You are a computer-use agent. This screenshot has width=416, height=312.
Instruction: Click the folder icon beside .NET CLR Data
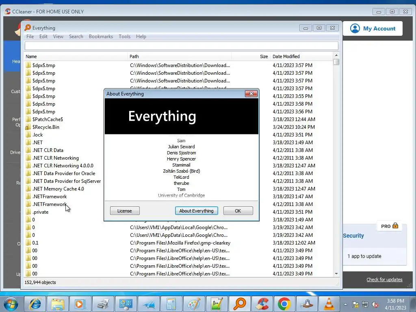click(28, 150)
